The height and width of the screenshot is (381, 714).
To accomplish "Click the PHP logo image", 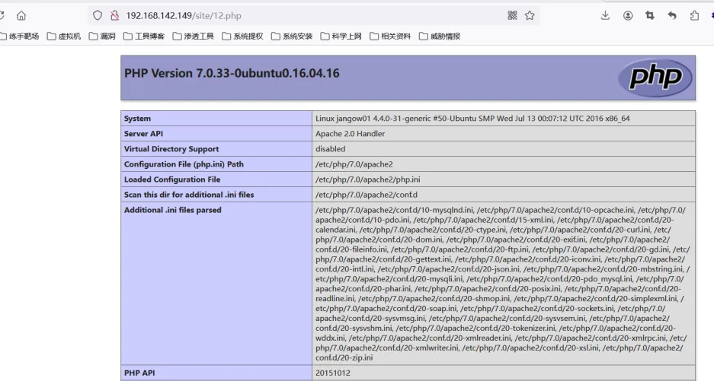I will [655, 78].
